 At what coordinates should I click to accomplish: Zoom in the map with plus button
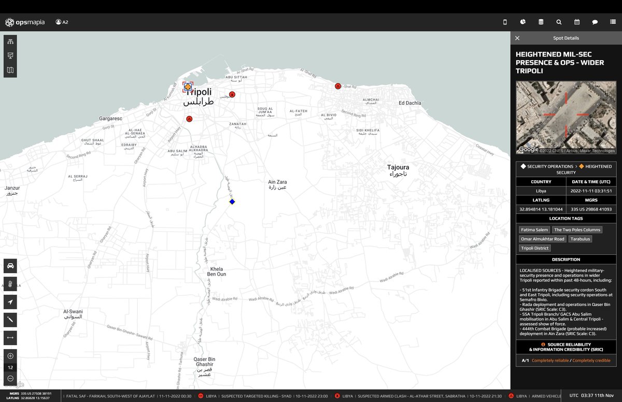click(10, 356)
